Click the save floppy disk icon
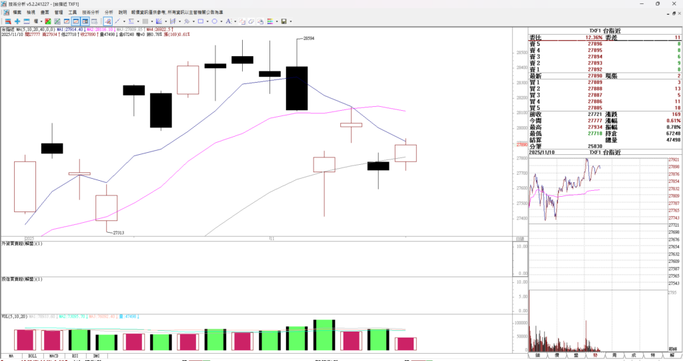Image resolution: width=683 pixels, height=361 pixels. (283, 21)
